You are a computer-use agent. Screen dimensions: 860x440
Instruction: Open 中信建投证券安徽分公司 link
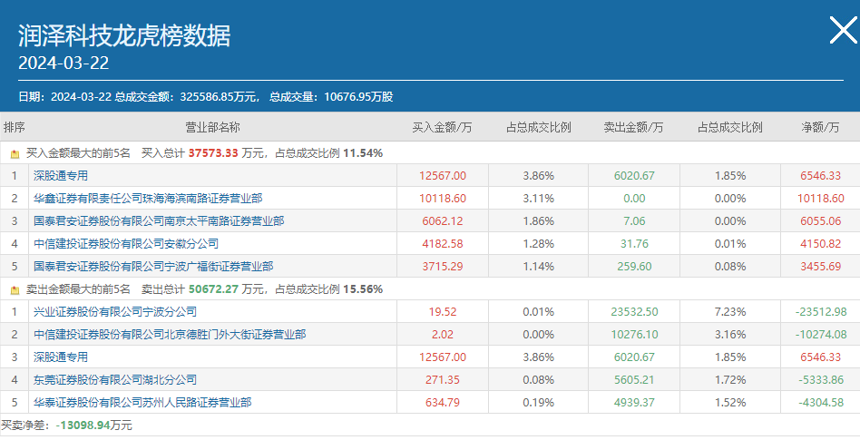point(125,244)
